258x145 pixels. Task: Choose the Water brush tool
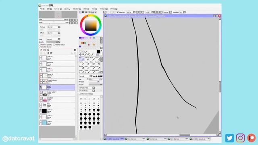pos(98,59)
